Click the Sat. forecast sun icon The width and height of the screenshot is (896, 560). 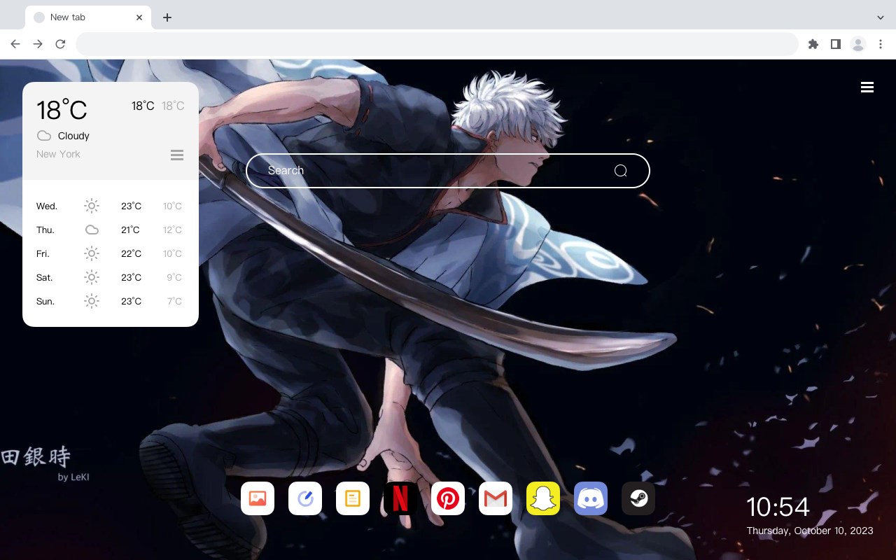pyautogui.click(x=92, y=277)
